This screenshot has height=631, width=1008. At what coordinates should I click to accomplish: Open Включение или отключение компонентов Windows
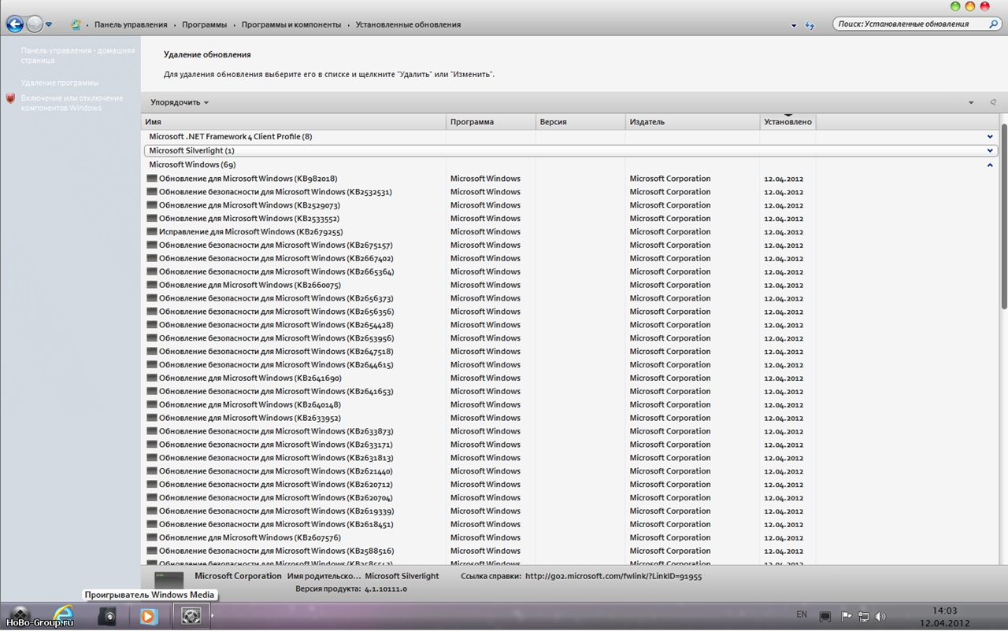pyautogui.click(x=72, y=103)
